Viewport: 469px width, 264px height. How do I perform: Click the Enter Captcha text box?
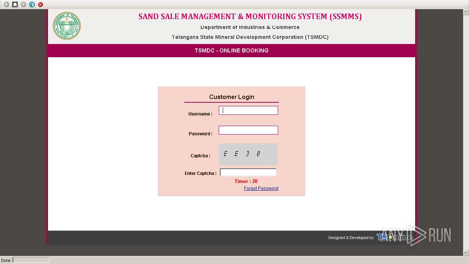248,172
